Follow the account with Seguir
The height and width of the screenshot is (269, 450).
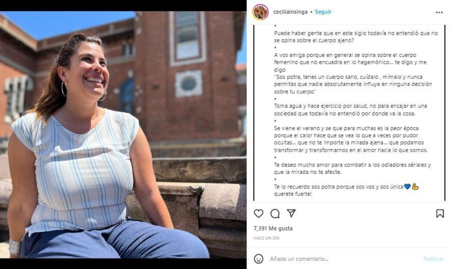pos(323,12)
